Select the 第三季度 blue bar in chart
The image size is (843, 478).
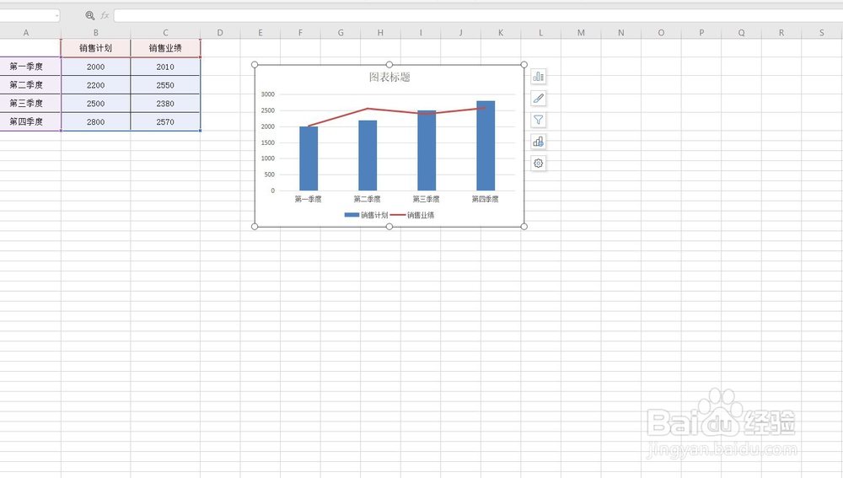(x=427, y=151)
